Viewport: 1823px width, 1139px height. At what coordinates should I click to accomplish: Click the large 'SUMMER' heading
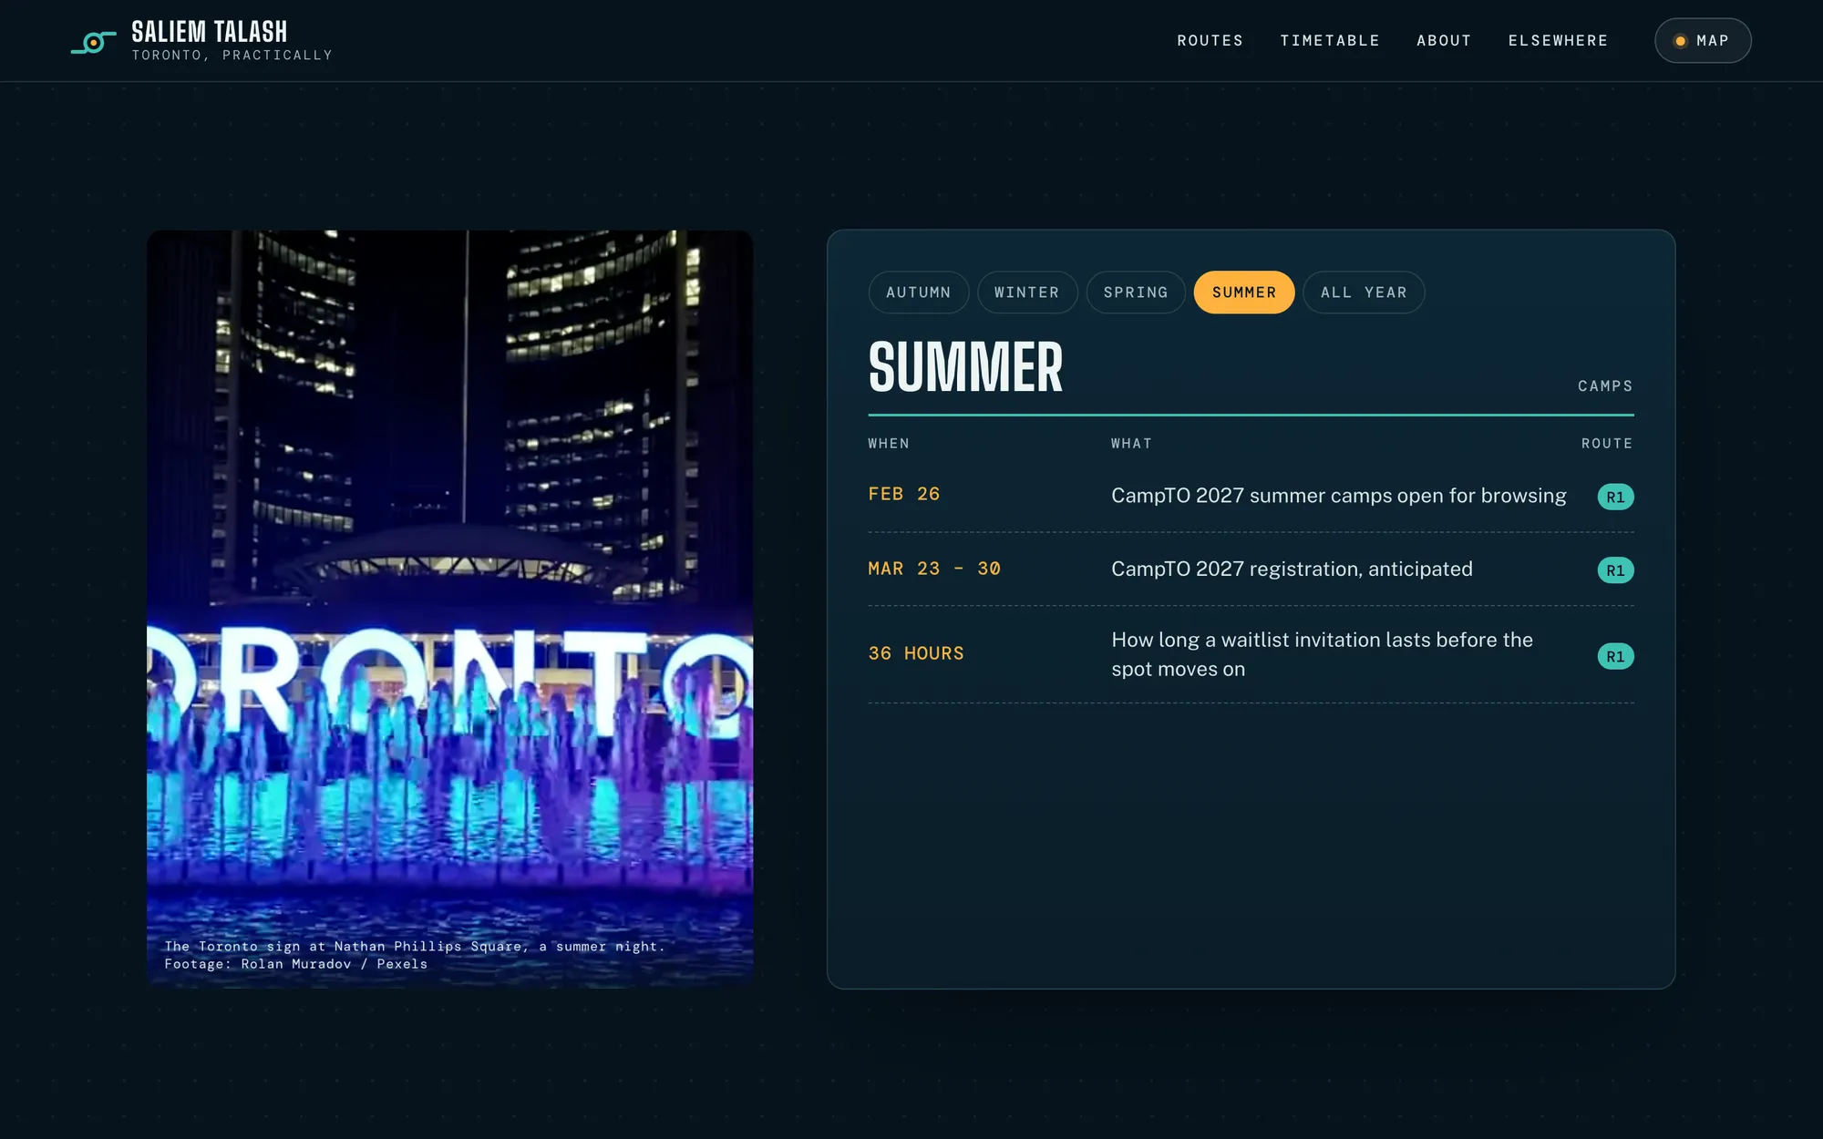965,367
